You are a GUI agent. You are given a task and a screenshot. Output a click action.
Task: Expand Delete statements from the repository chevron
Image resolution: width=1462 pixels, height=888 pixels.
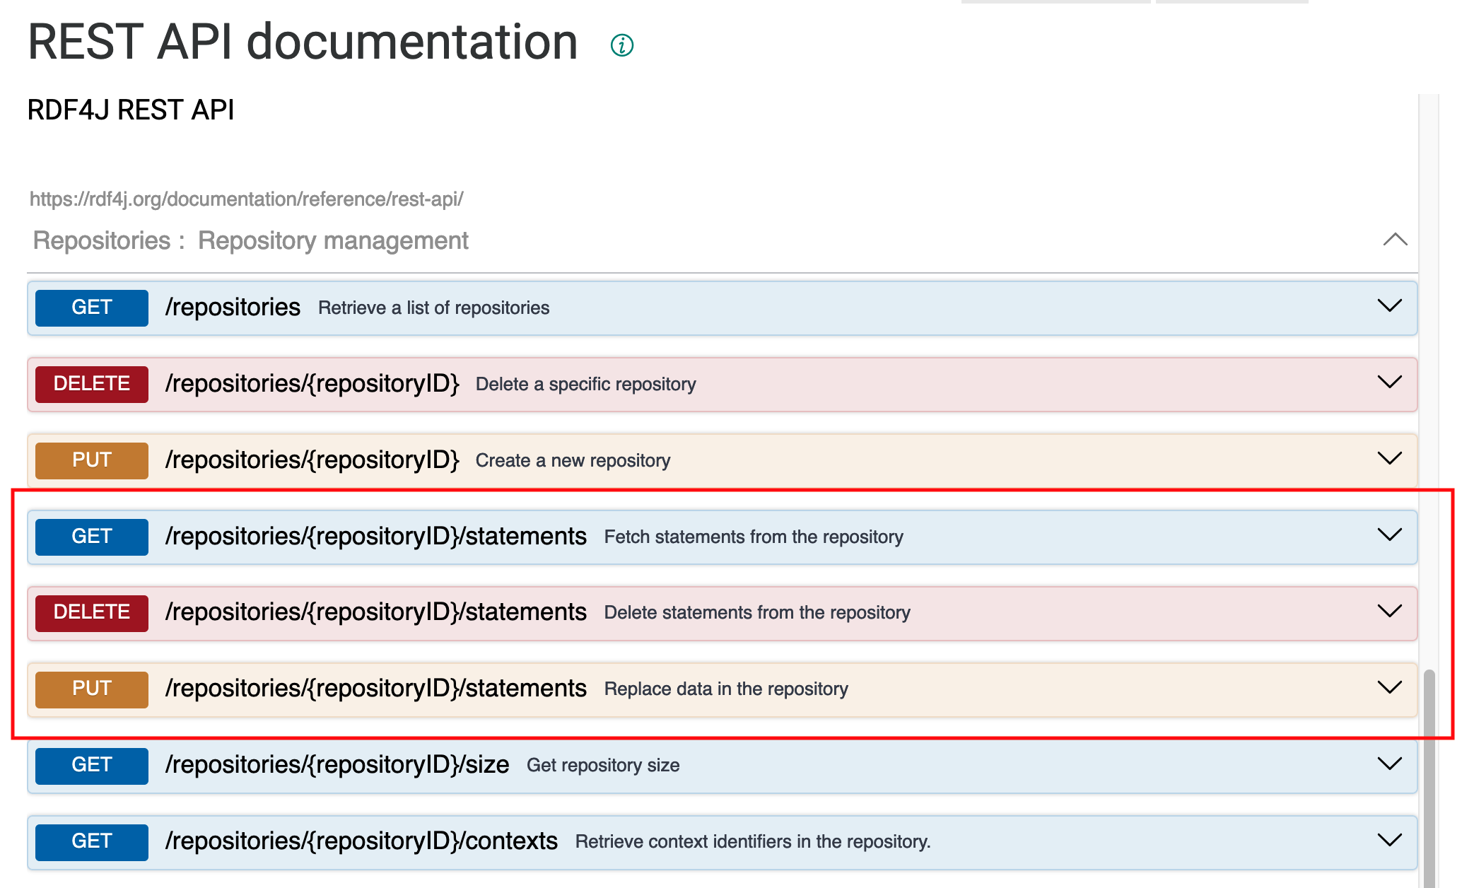(x=1389, y=612)
